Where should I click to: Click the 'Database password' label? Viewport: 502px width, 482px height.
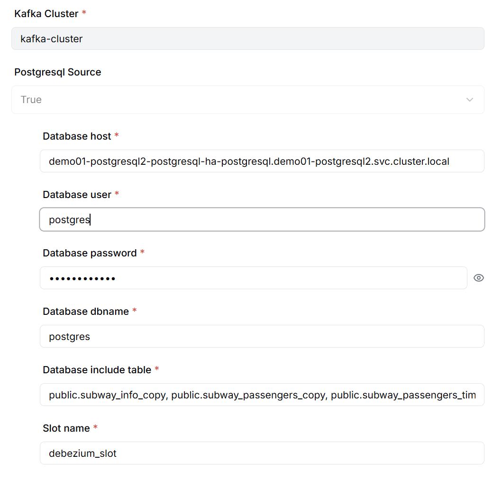pos(90,253)
